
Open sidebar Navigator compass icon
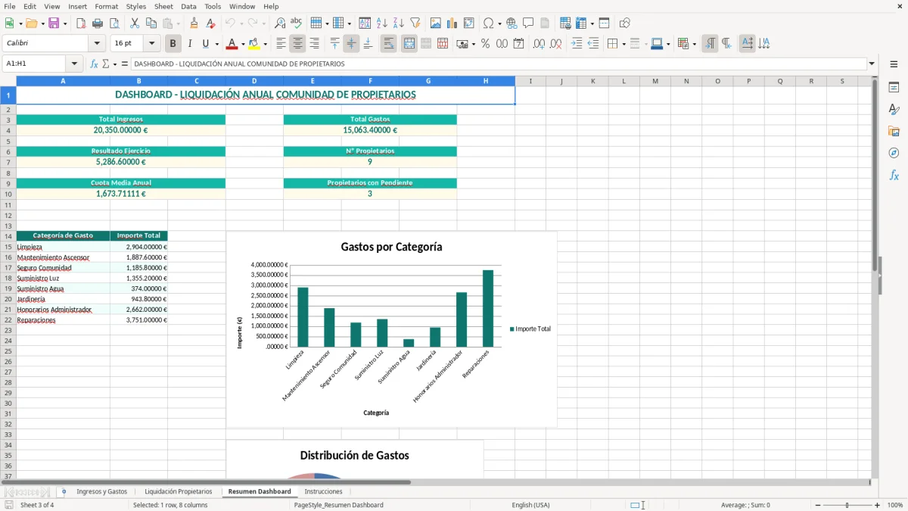tap(894, 153)
